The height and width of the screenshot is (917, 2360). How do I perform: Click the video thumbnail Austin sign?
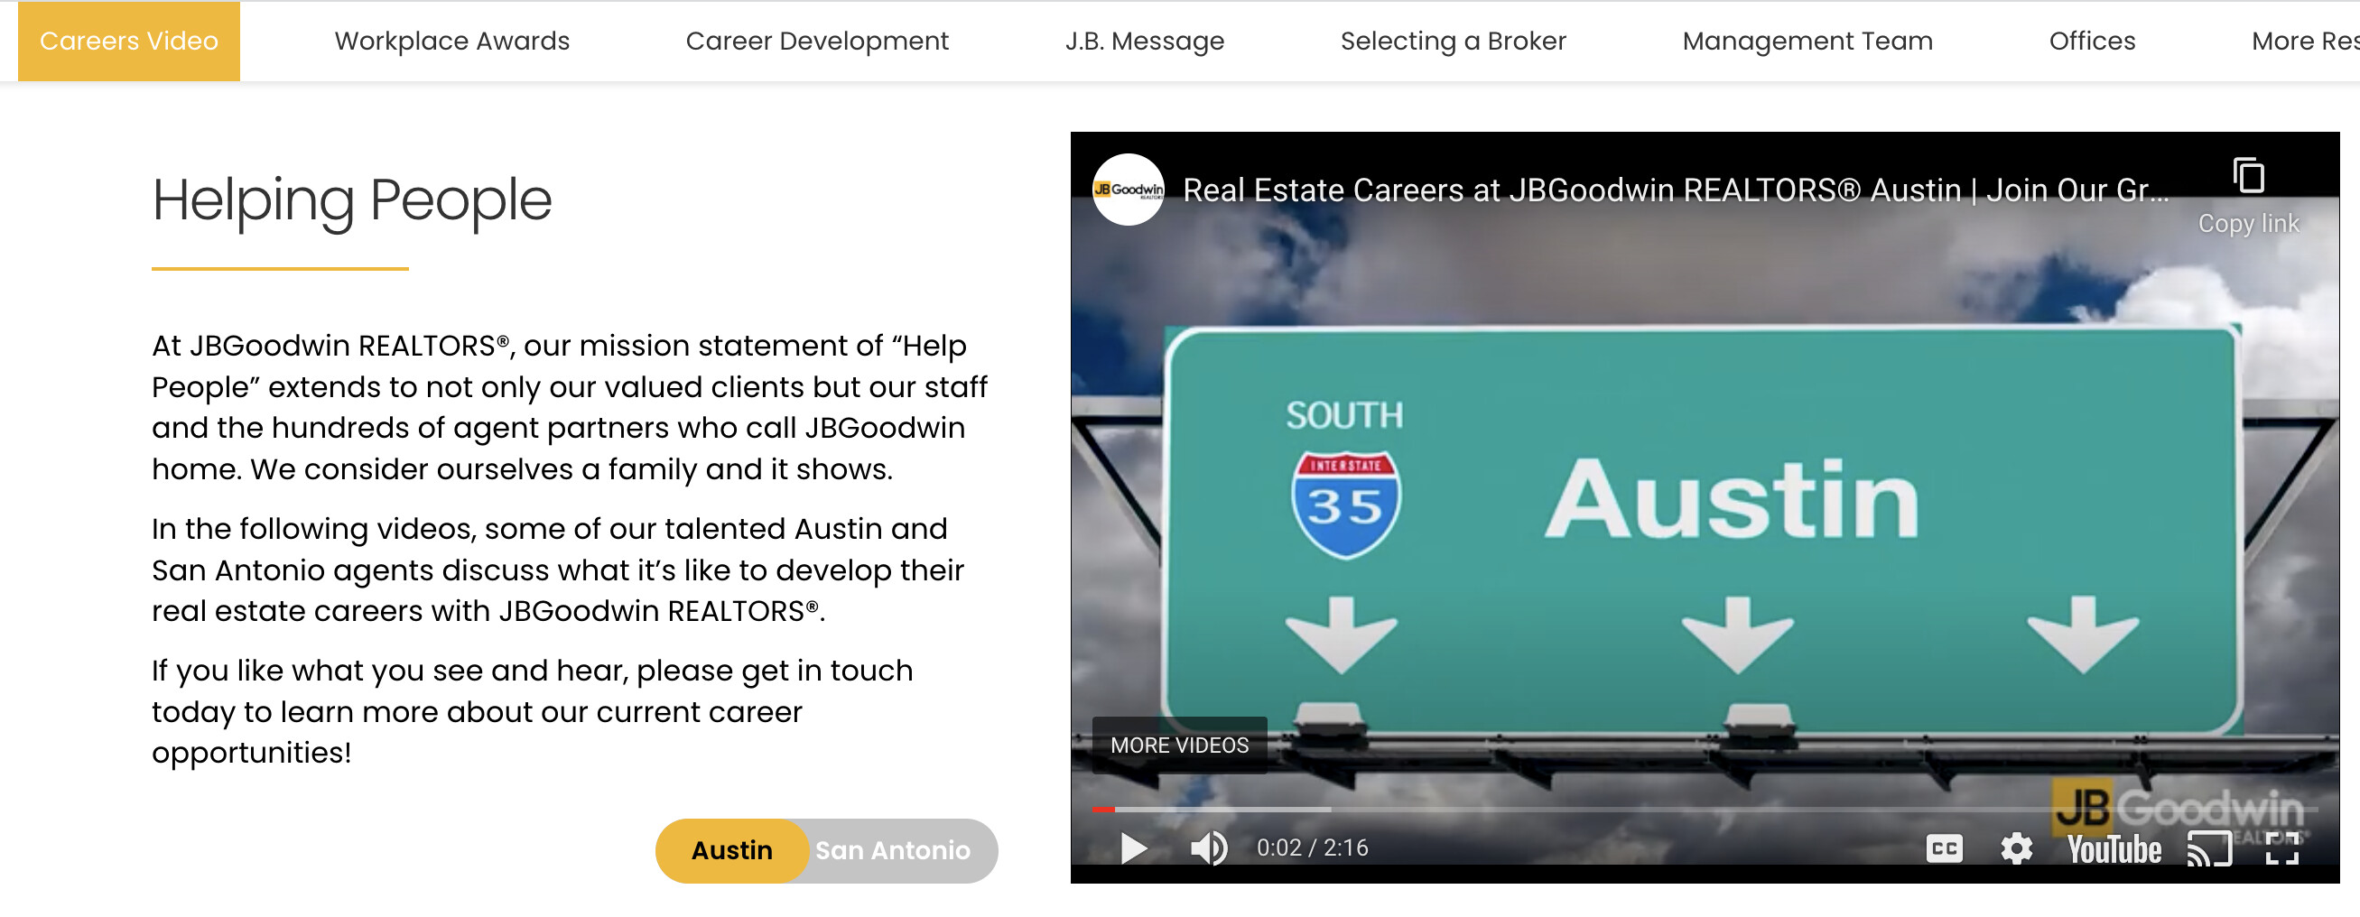click(1703, 532)
